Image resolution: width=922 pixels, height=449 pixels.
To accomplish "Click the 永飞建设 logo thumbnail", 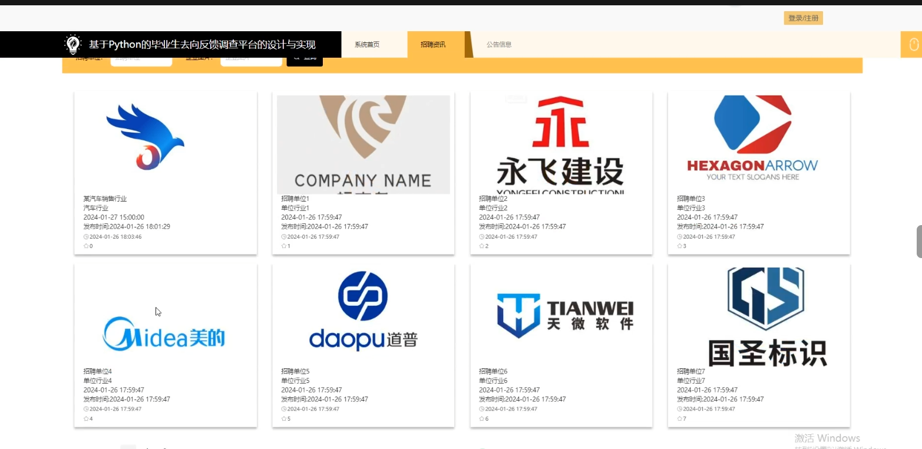I will coord(560,144).
